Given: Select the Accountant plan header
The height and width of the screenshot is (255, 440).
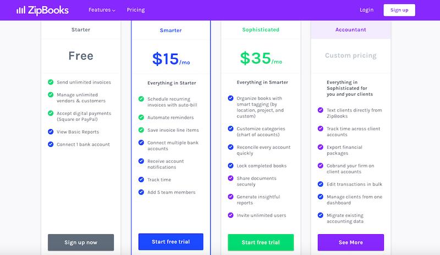Looking at the screenshot, I should pyautogui.click(x=351, y=30).
